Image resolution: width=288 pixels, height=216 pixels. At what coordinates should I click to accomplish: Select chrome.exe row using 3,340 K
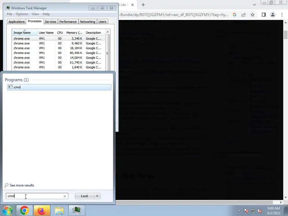coord(59,39)
